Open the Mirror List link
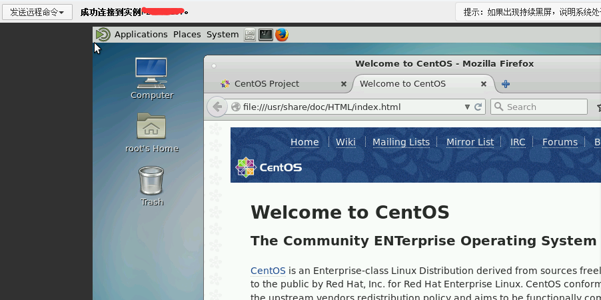The height and width of the screenshot is (300, 601). (x=470, y=142)
